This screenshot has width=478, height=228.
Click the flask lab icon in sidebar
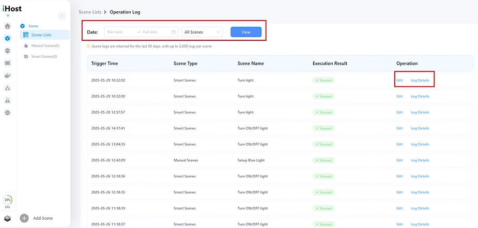tap(7, 100)
